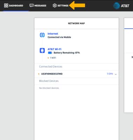Open the Messages tab
Screen dimensions: 133x140
point(38,6)
